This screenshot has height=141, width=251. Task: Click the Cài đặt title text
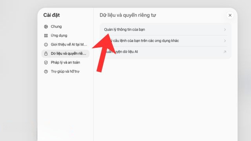[51, 15]
